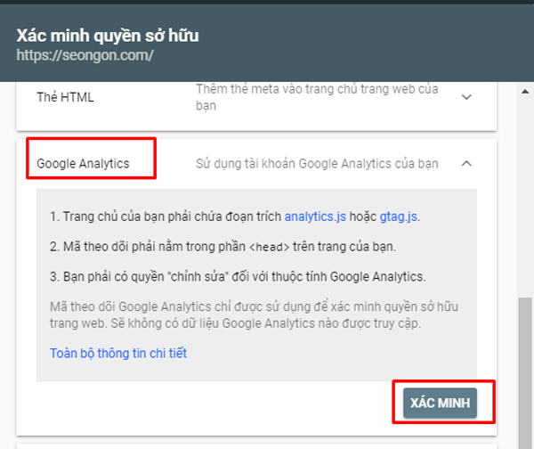This screenshot has width=534, height=449.
Task: Click the Xác minh quyền sở hữu heading
Action: pyautogui.click(x=108, y=36)
